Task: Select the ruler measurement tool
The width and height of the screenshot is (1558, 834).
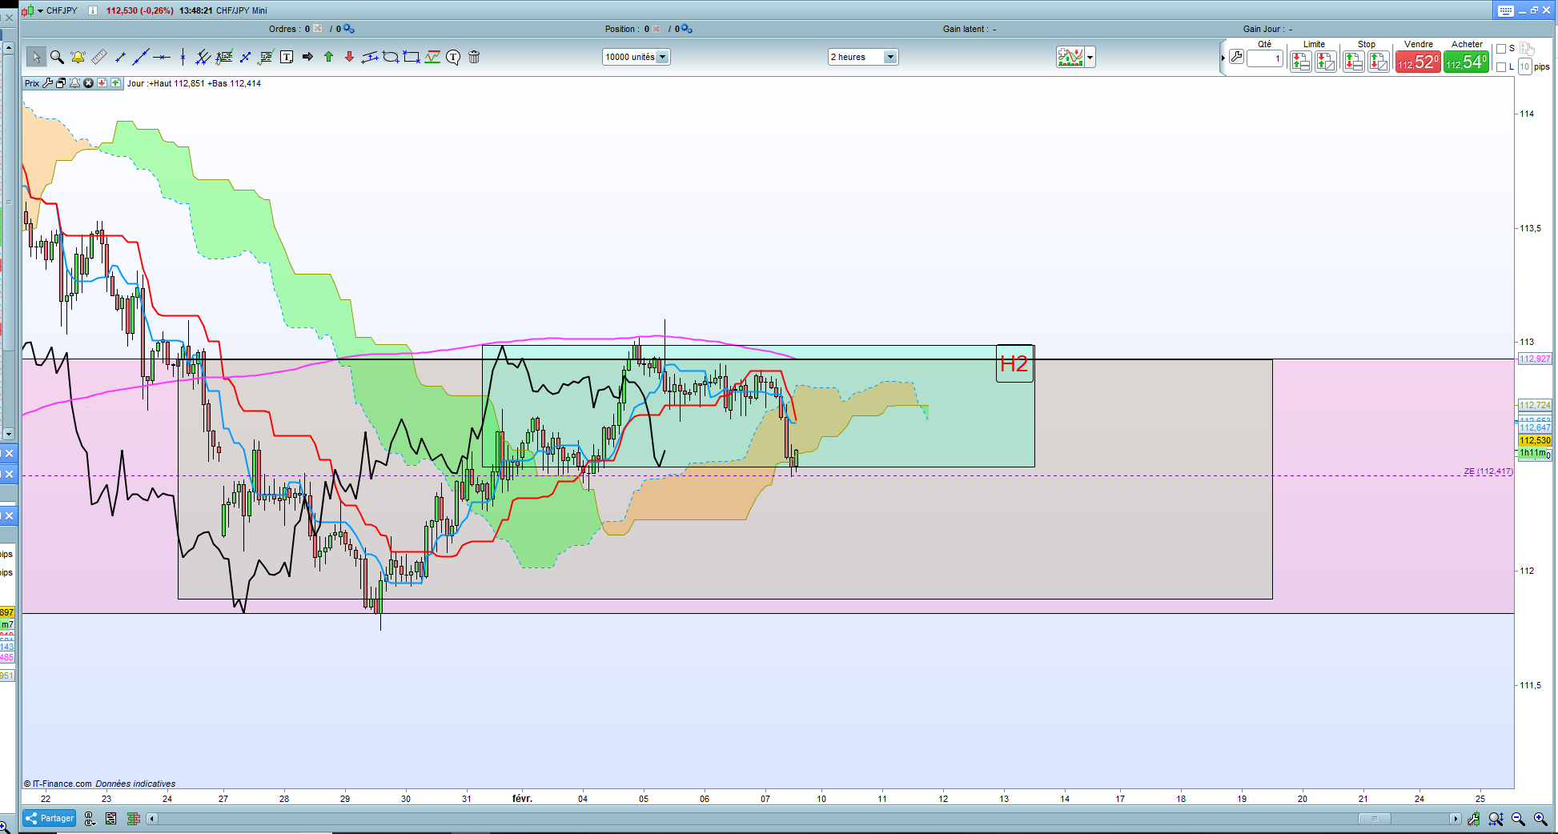Action: point(98,57)
